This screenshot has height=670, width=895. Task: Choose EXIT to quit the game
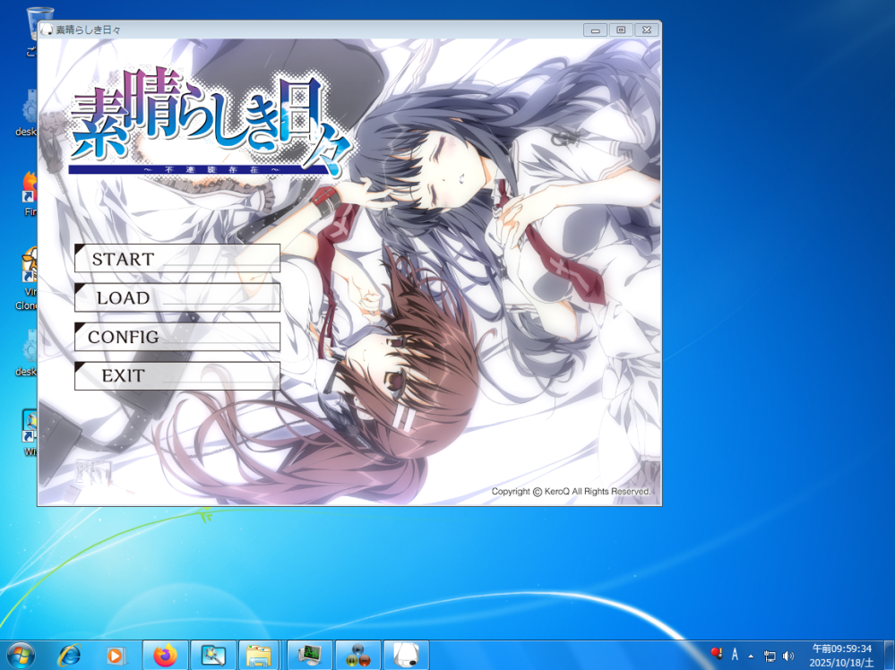coord(177,375)
